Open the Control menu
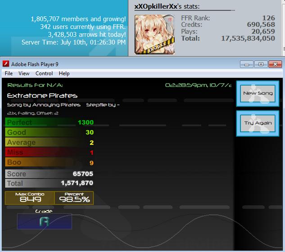The height and width of the screenshot is (252, 285). 44,73
